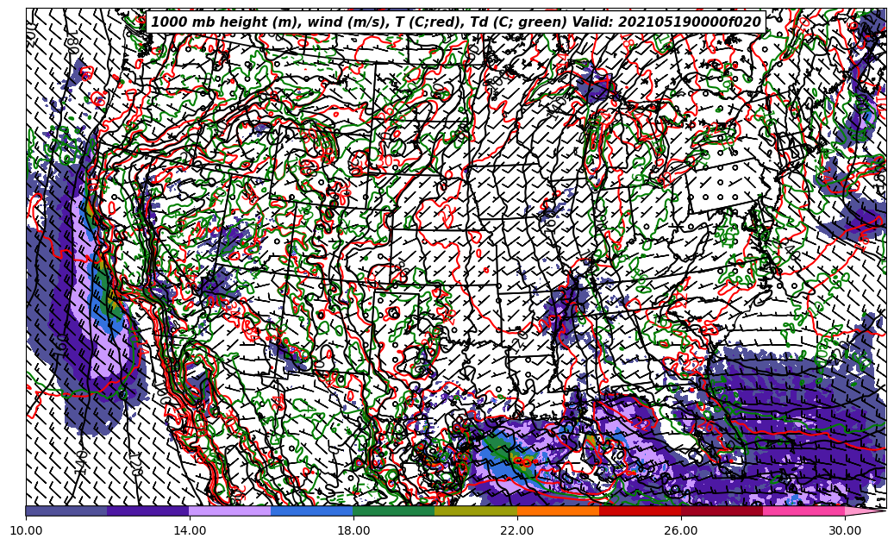Screen dimensions: 894x545
Task: Click the lavender colorbar segment
Action: 230,511
